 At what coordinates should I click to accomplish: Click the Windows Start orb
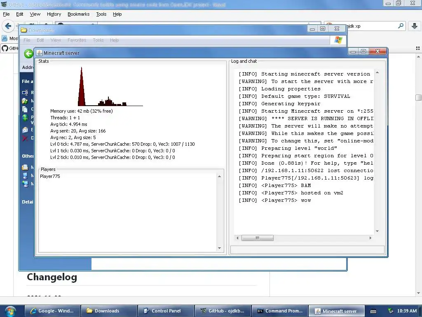click(x=10, y=311)
